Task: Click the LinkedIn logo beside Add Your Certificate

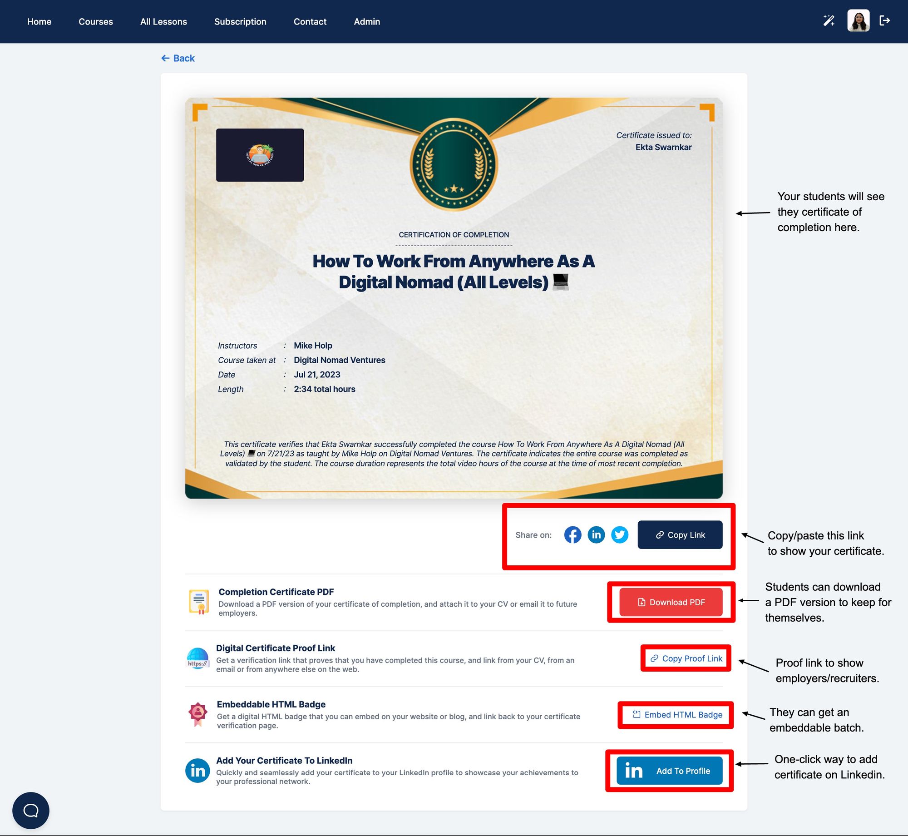Action: tap(197, 771)
